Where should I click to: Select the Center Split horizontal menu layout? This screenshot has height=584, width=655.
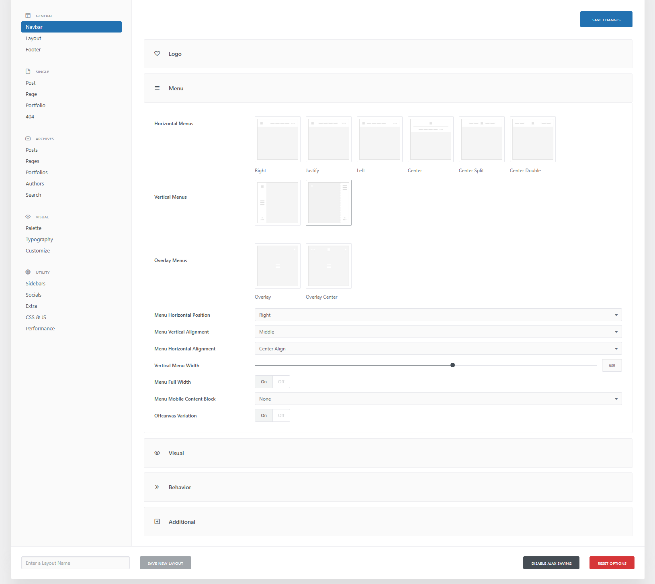pyautogui.click(x=481, y=139)
